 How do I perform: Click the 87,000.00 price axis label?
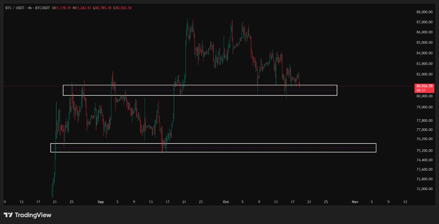pos(424,22)
